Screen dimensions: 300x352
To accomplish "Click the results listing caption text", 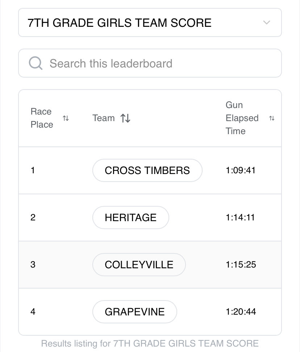I will click(x=150, y=344).
